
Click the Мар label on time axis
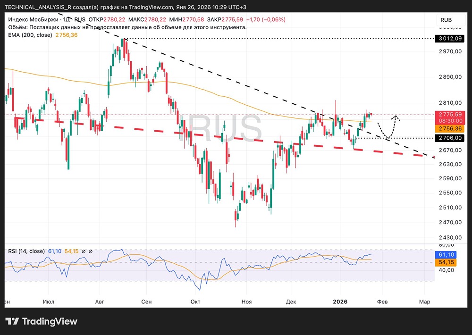(x=425, y=301)
